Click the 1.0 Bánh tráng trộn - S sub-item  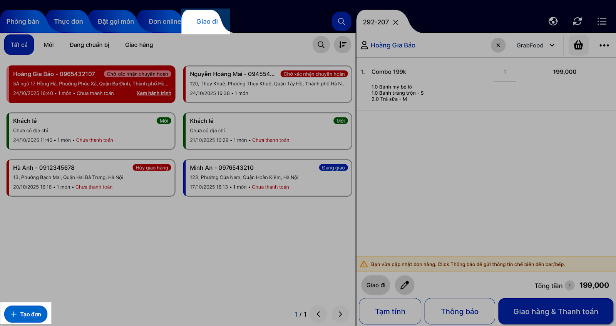tap(398, 93)
